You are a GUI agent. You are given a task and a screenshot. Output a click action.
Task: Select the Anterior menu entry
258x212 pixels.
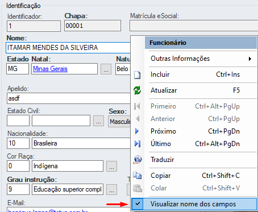click(x=194, y=119)
